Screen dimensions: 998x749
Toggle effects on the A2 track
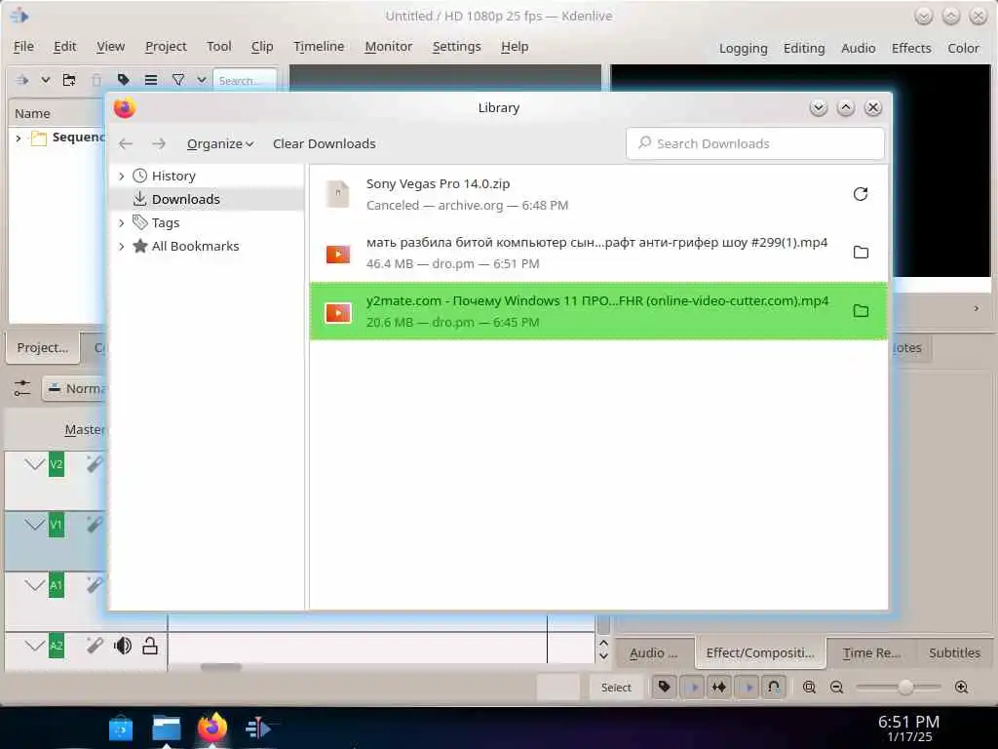tap(95, 646)
